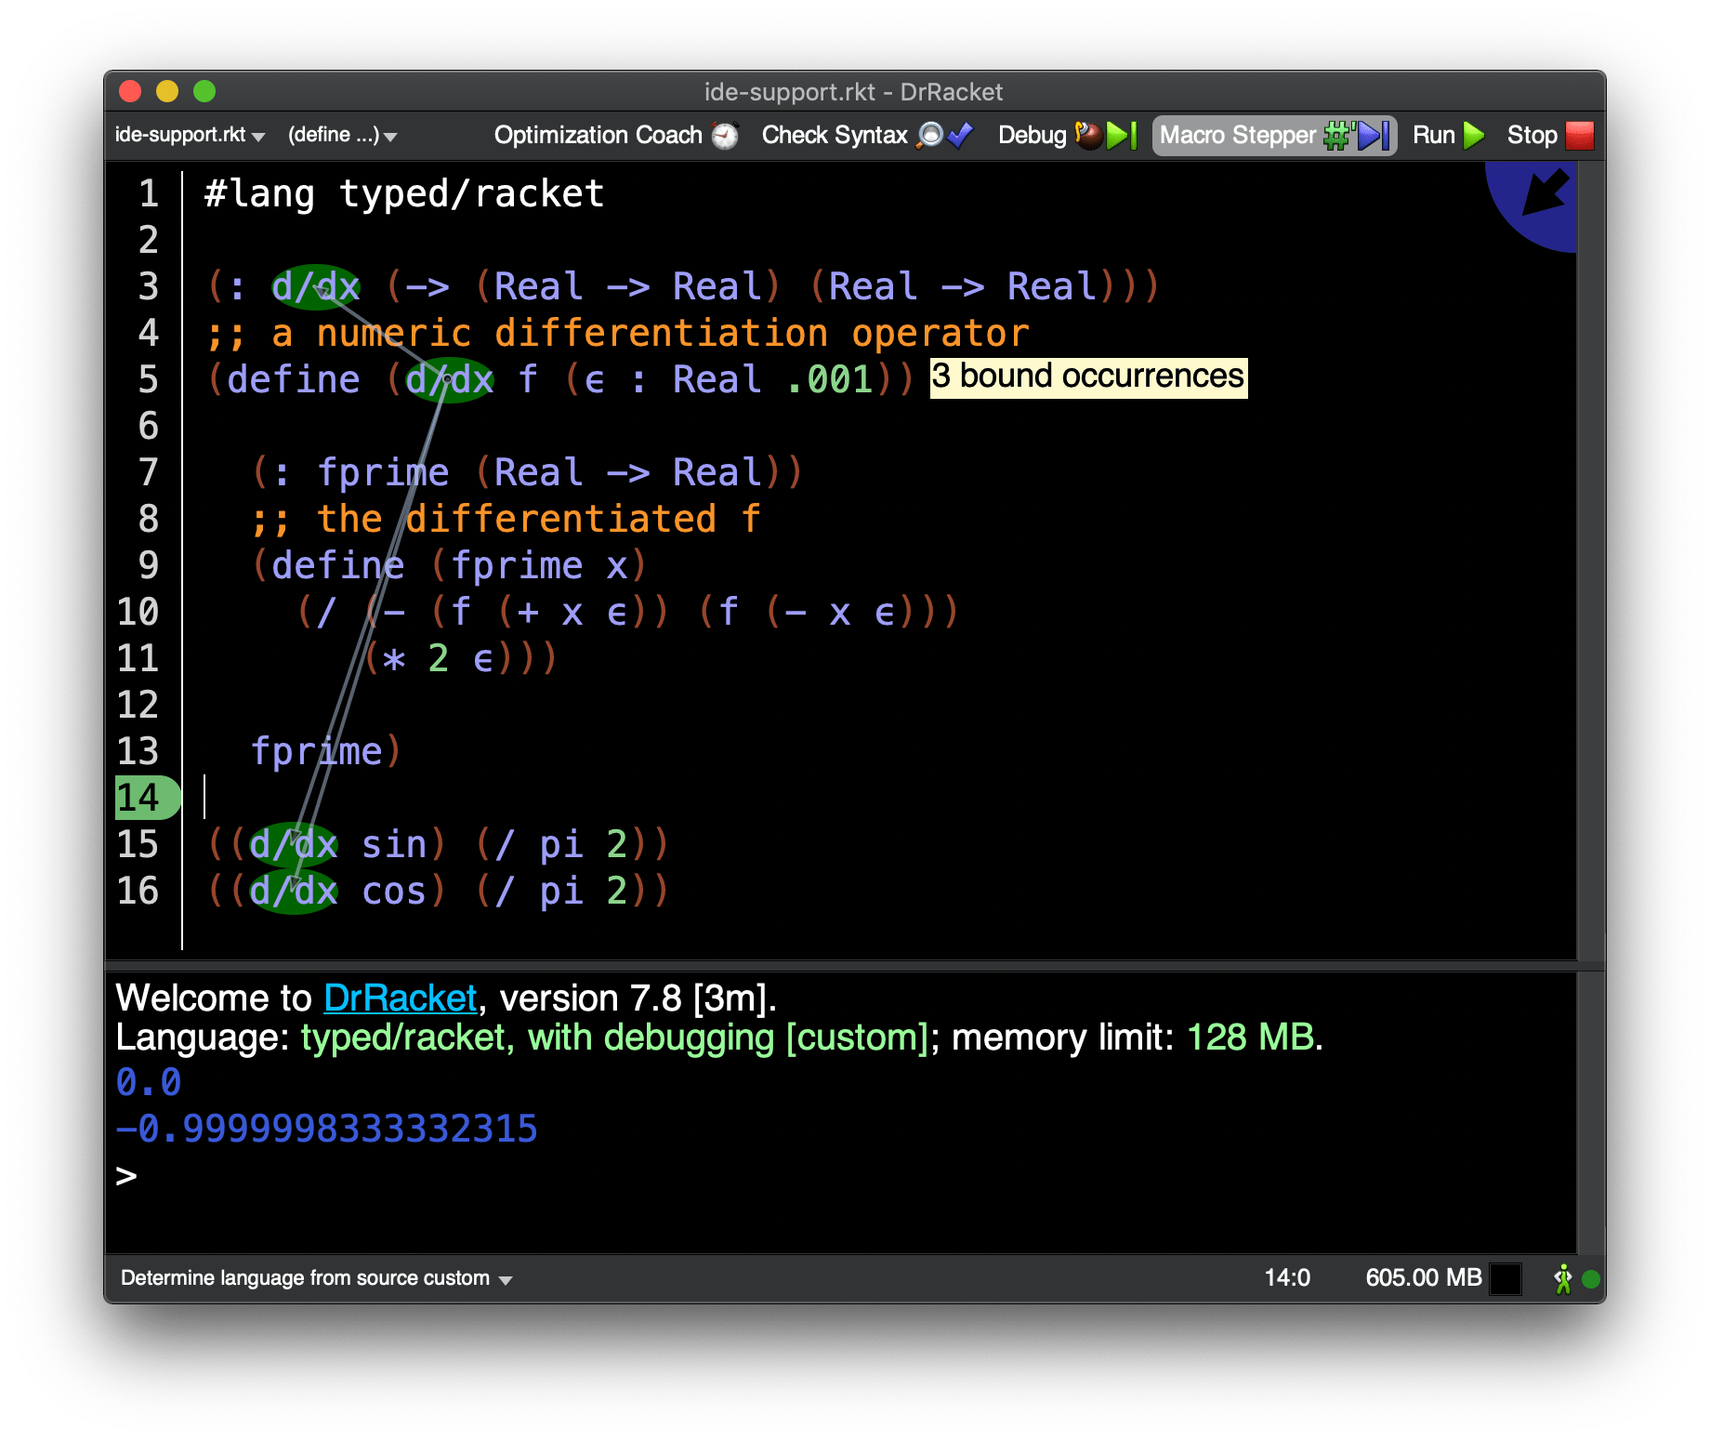This screenshot has height=1441, width=1710.
Task: Open the language chooser in the status bar
Action: 316,1278
